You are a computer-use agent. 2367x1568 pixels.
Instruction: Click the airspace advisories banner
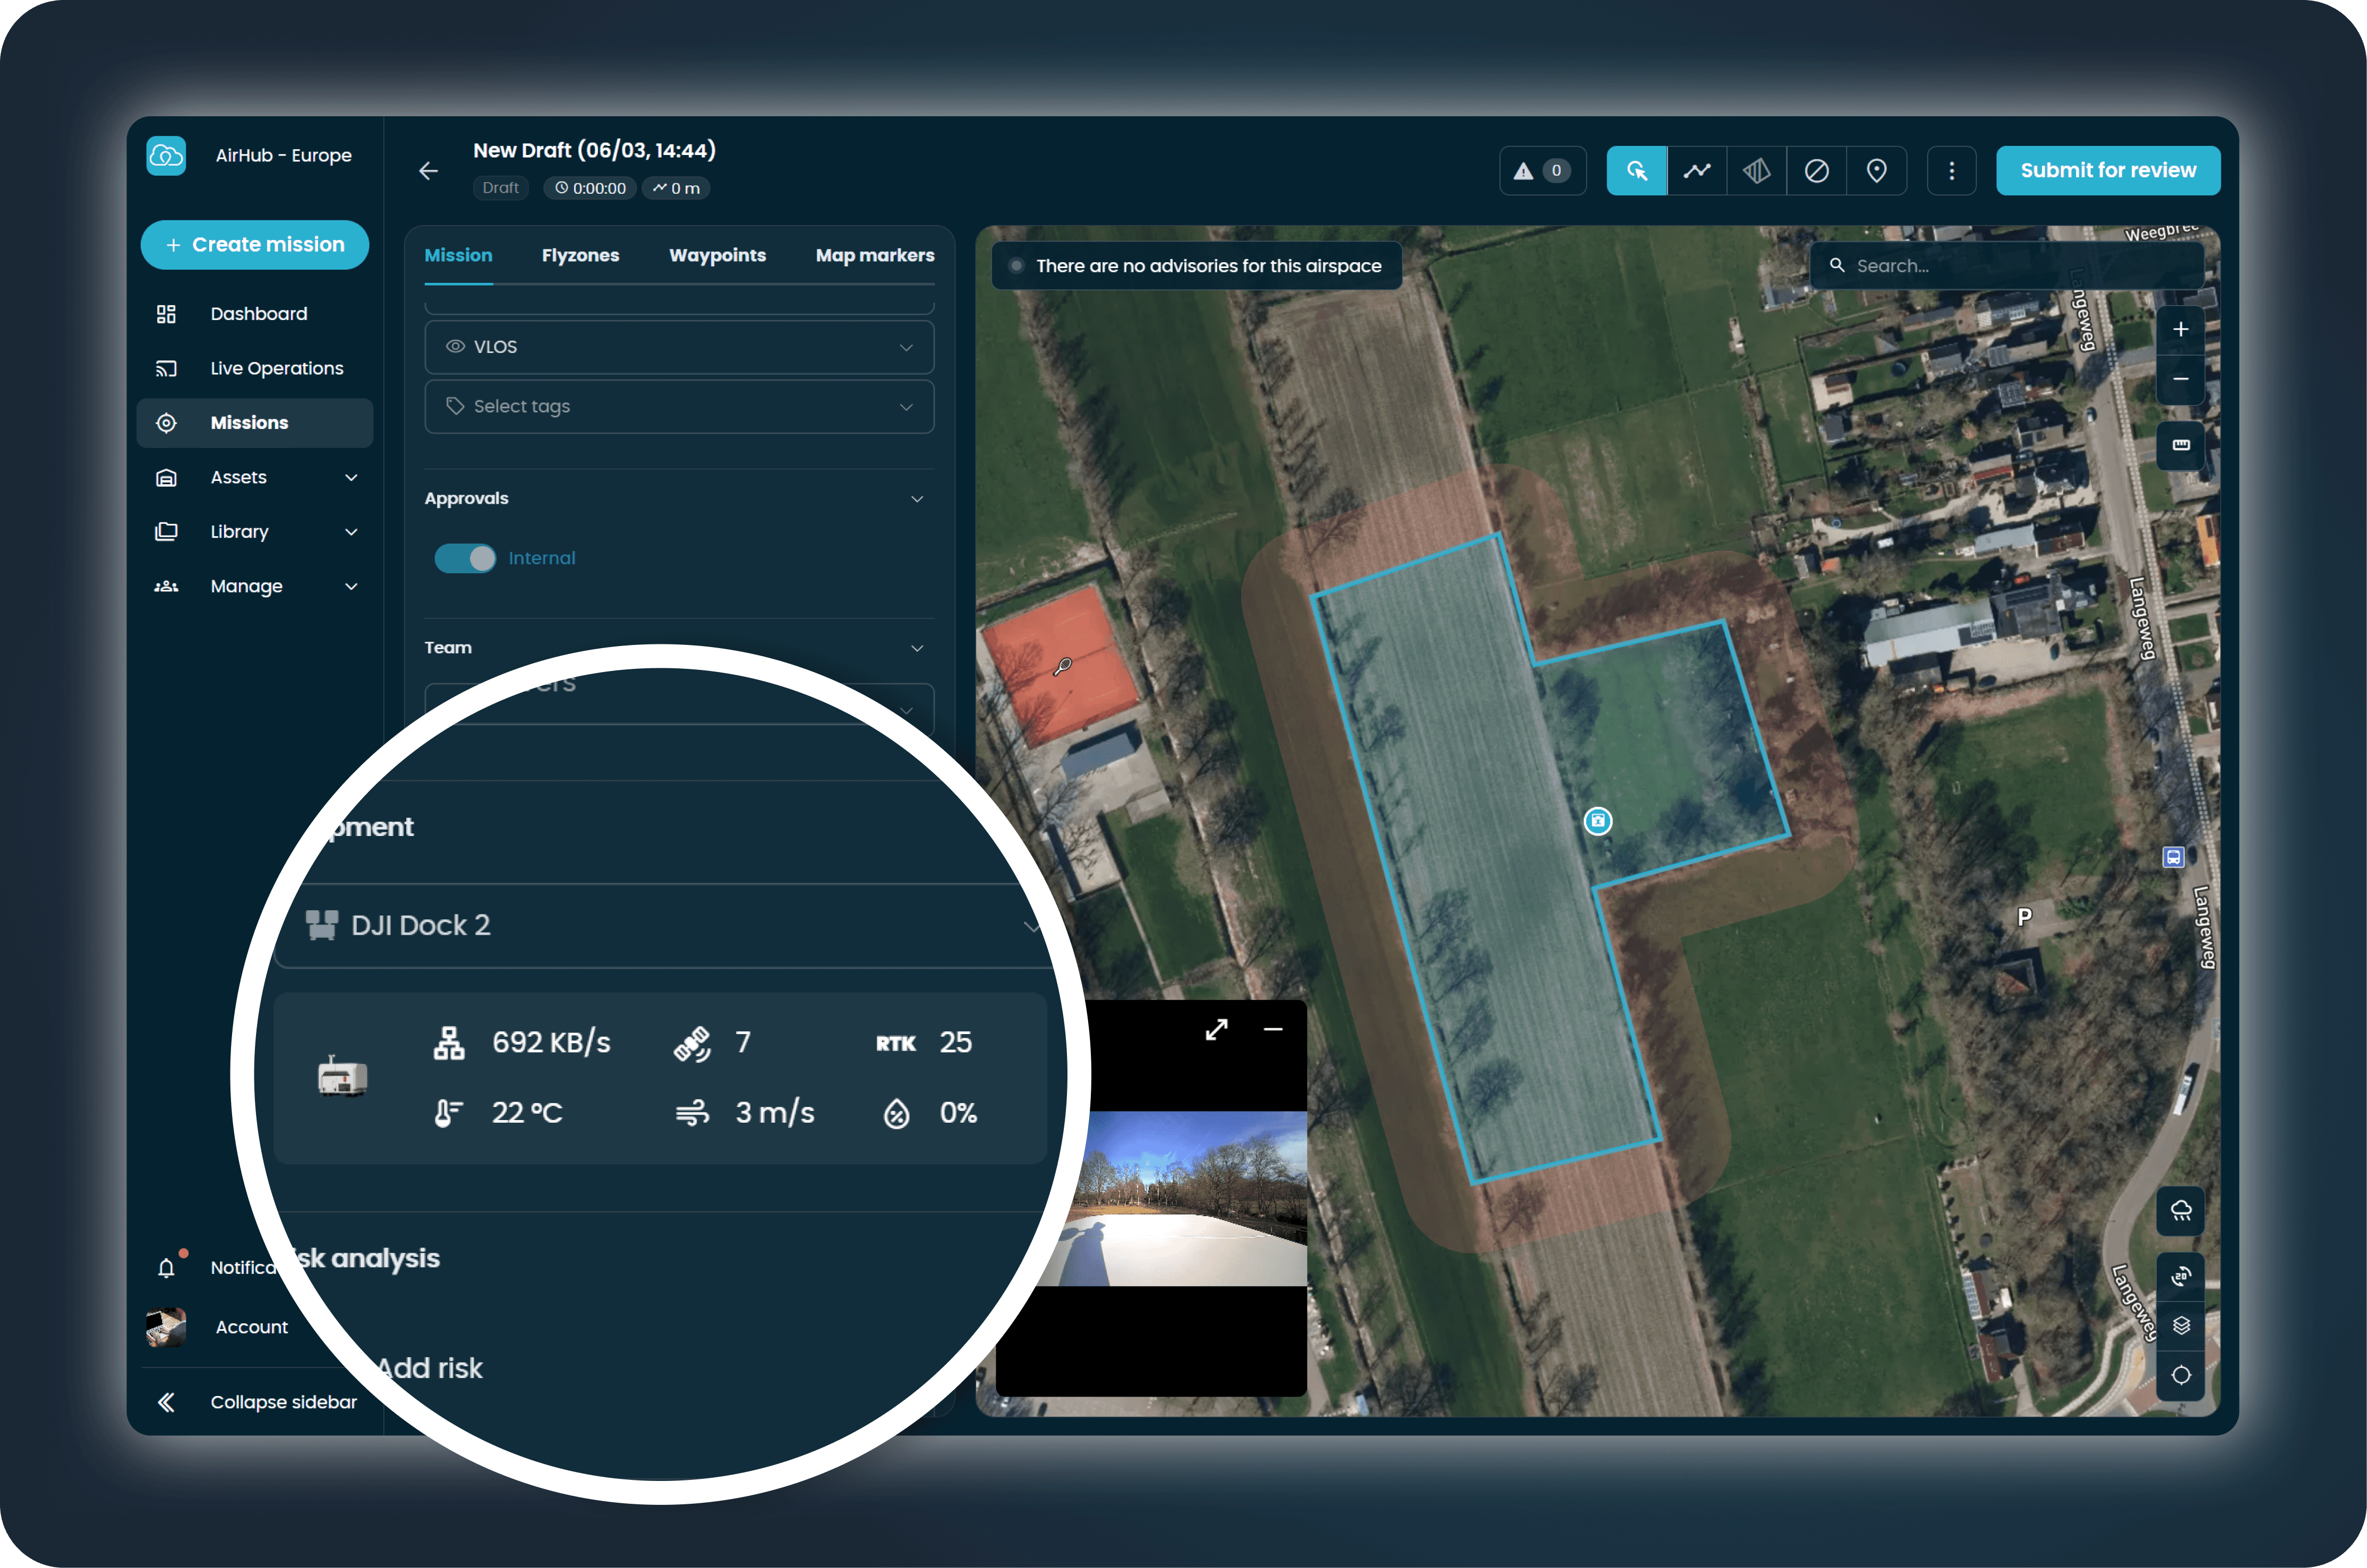click(x=1197, y=266)
